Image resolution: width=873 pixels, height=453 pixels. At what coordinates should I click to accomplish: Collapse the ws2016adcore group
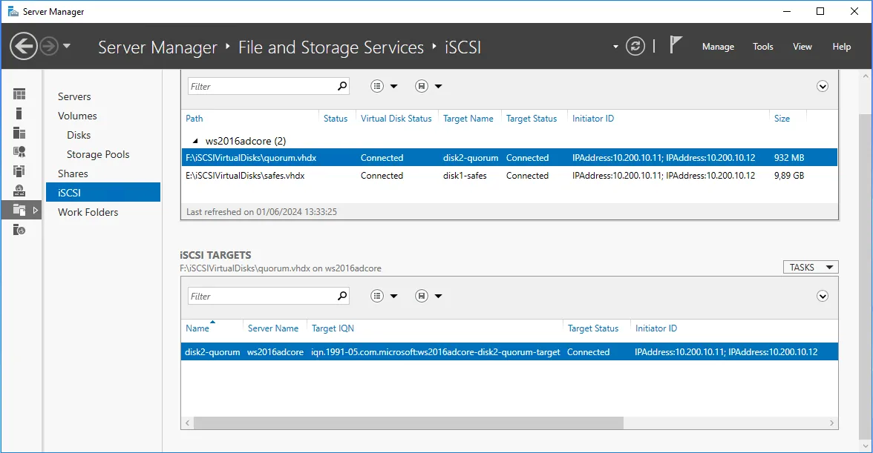(195, 141)
